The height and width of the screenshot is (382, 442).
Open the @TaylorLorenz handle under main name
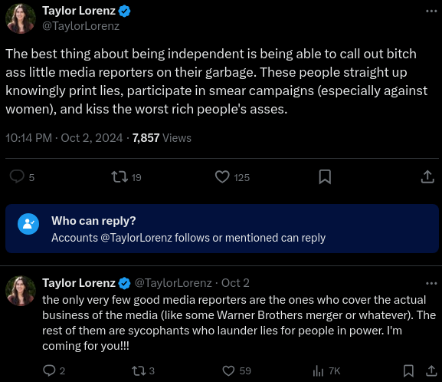[x=80, y=26]
